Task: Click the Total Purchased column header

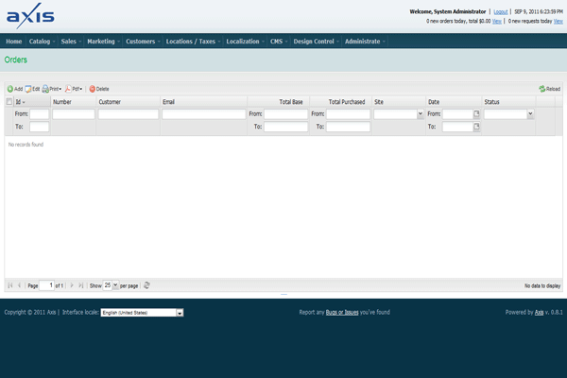Action: tap(341, 102)
